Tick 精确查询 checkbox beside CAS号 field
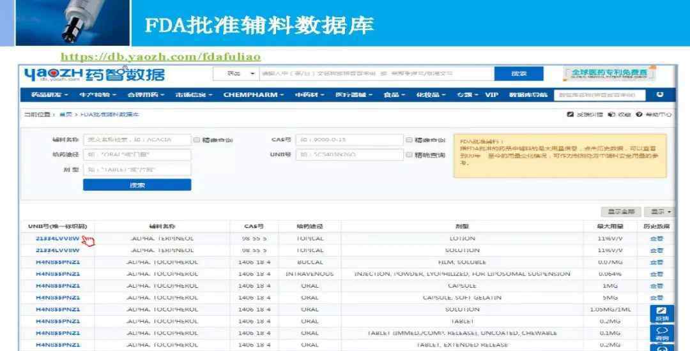The width and height of the screenshot is (690, 351). [409, 140]
